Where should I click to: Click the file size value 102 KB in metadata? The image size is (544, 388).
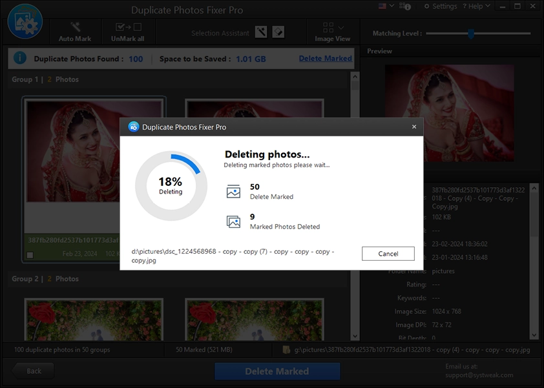point(441,217)
